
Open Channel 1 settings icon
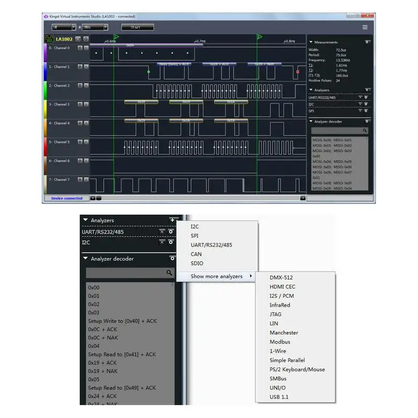(80, 66)
